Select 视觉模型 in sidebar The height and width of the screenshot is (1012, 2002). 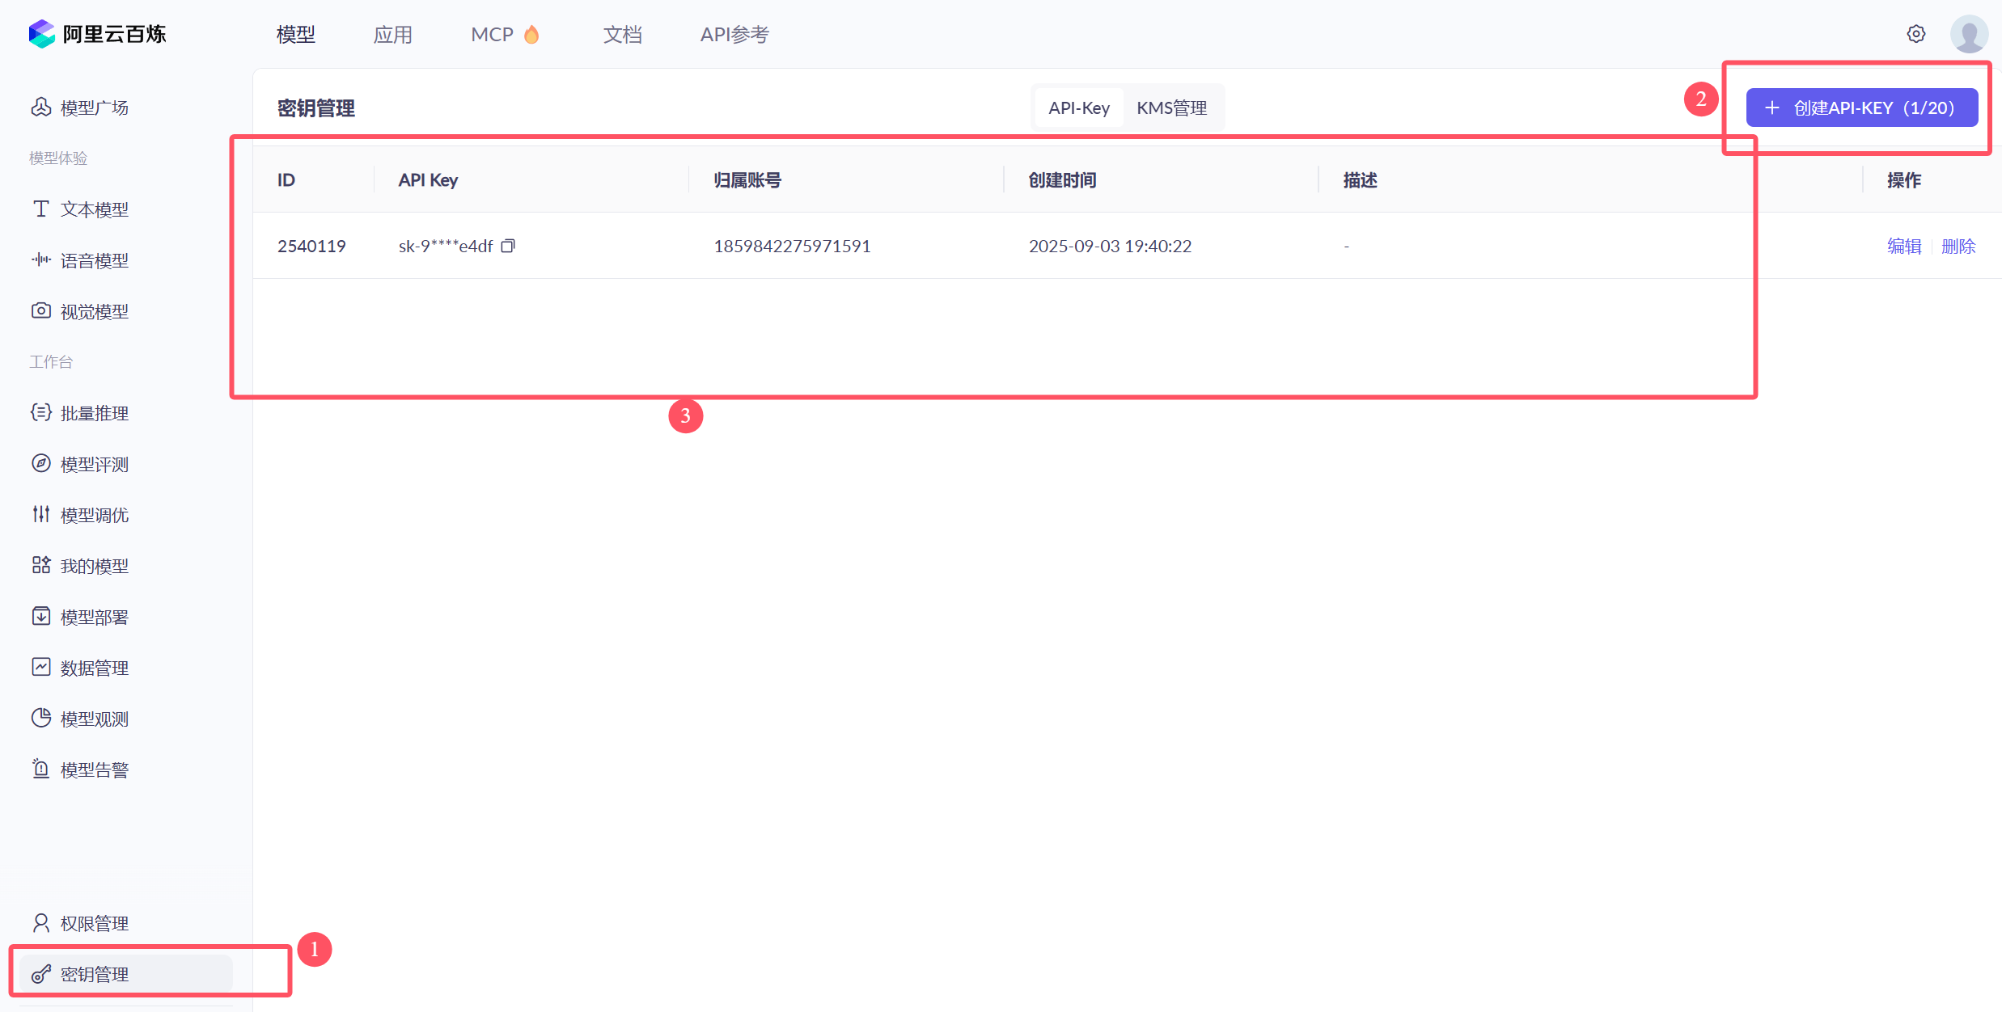pos(94,311)
